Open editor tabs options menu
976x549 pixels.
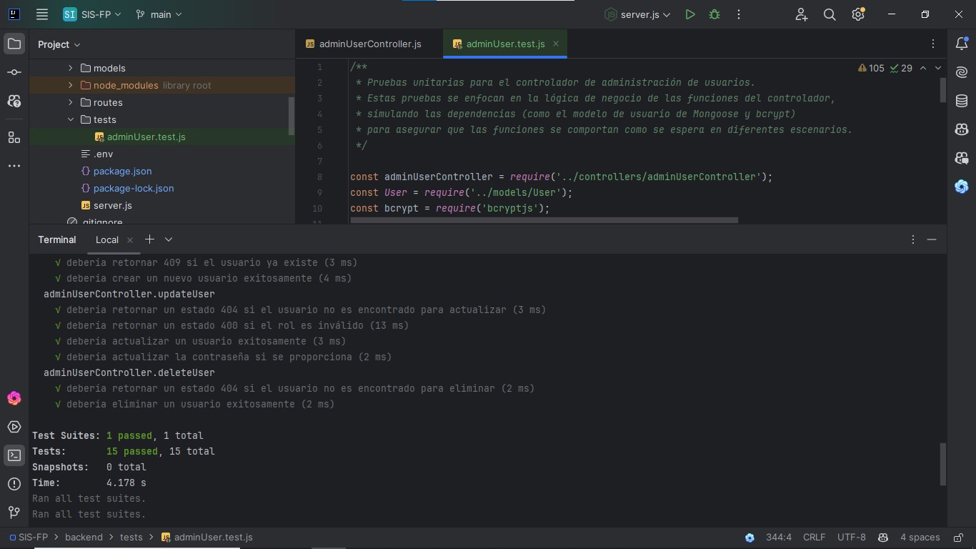click(933, 44)
